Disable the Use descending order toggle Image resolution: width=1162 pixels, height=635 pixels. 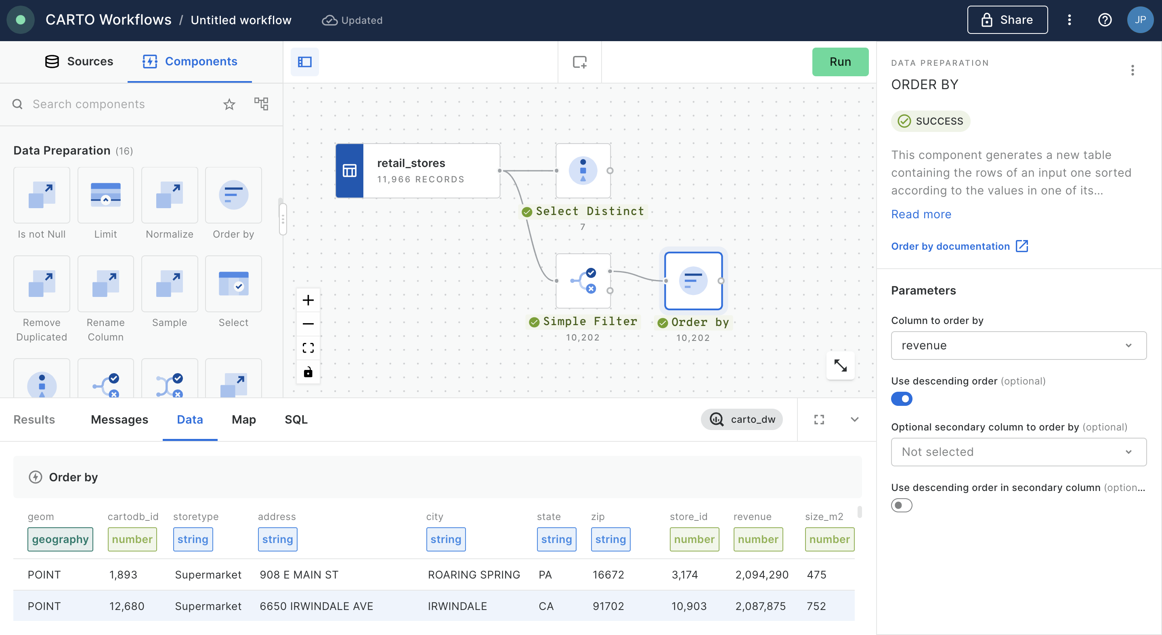tap(901, 399)
